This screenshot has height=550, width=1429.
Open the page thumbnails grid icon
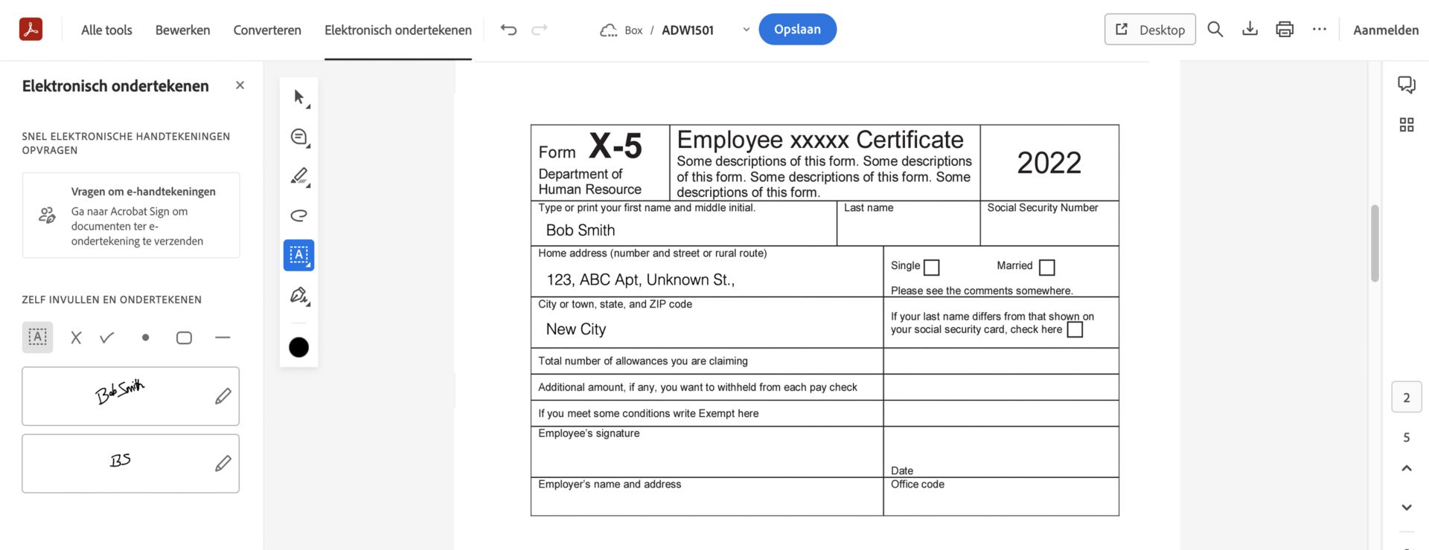(1407, 125)
